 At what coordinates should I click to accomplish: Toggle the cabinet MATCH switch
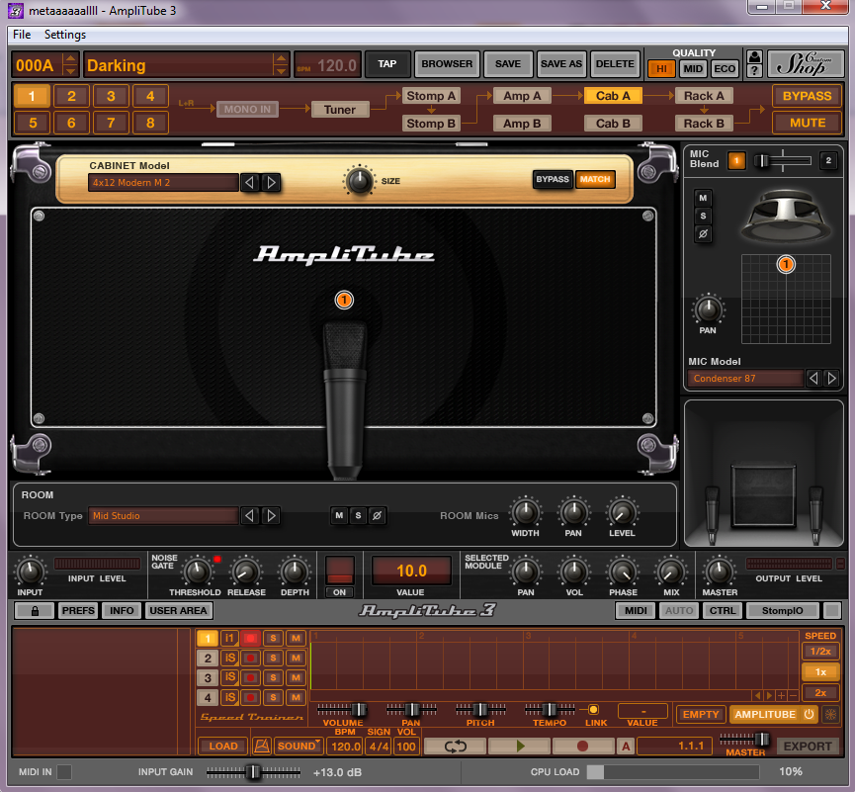[595, 179]
